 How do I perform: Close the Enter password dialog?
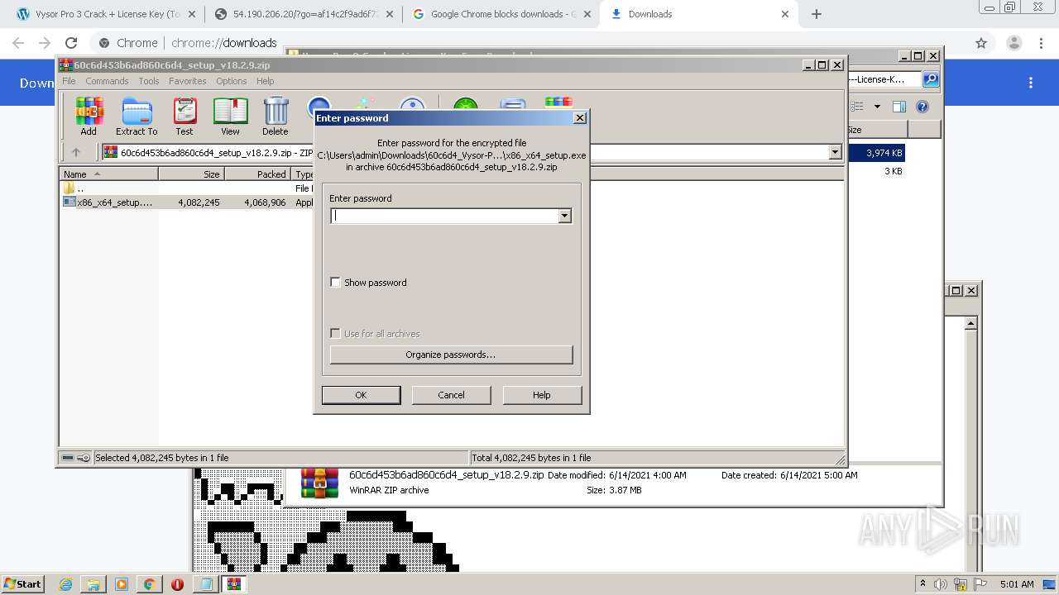[580, 117]
